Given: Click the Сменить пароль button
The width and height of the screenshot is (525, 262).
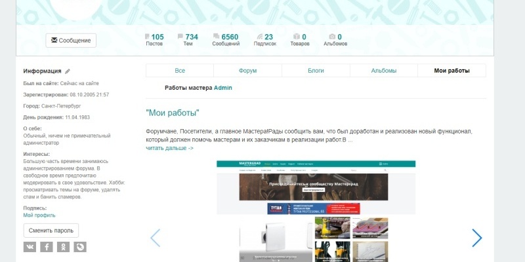Looking at the screenshot, I should pos(51,231).
